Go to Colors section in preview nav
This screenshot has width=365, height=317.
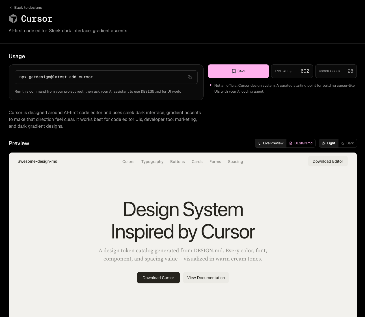(x=128, y=162)
